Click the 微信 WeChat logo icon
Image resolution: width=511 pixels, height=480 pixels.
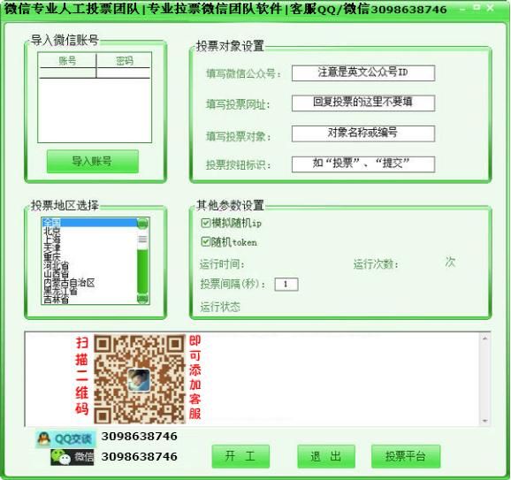tap(61, 457)
